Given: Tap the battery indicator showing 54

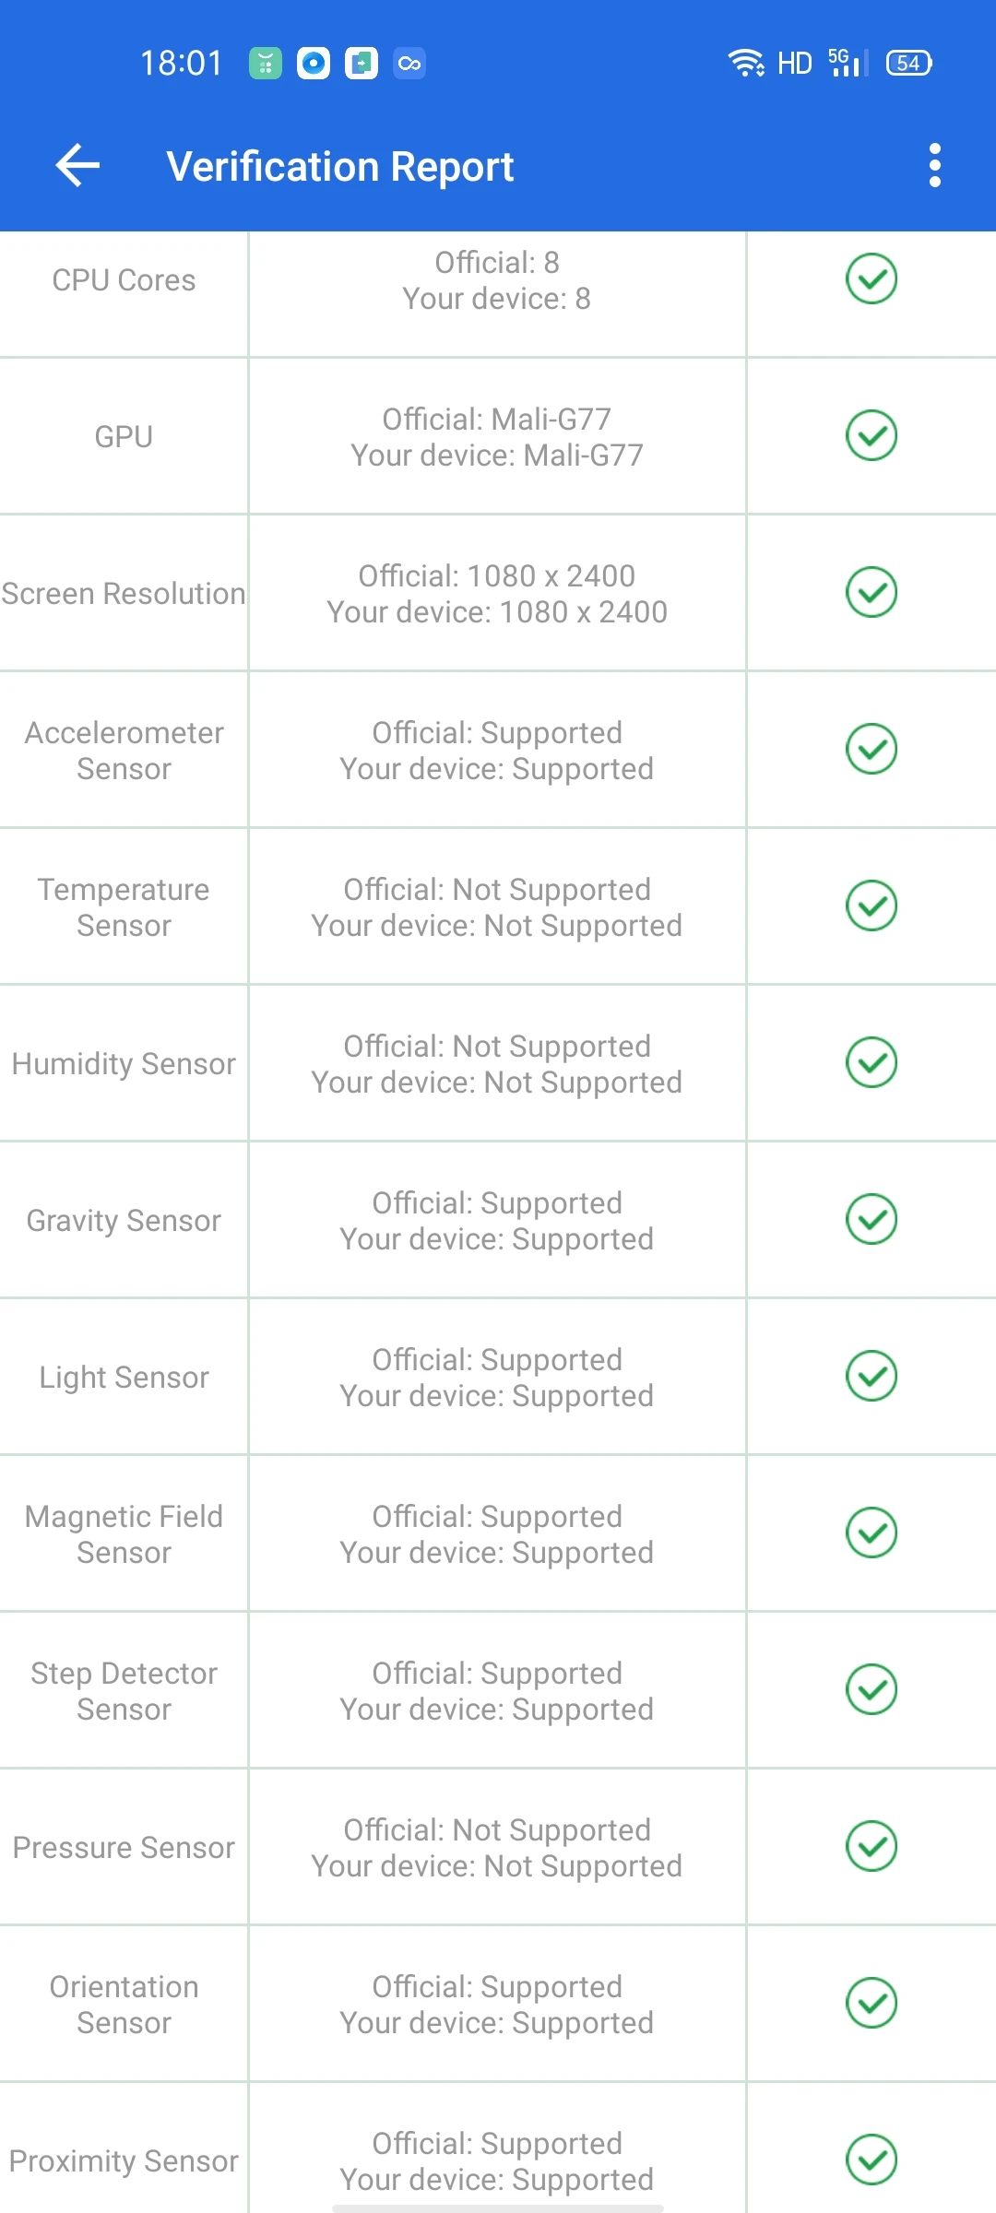Looking at the screenshot, I should 909,63.
